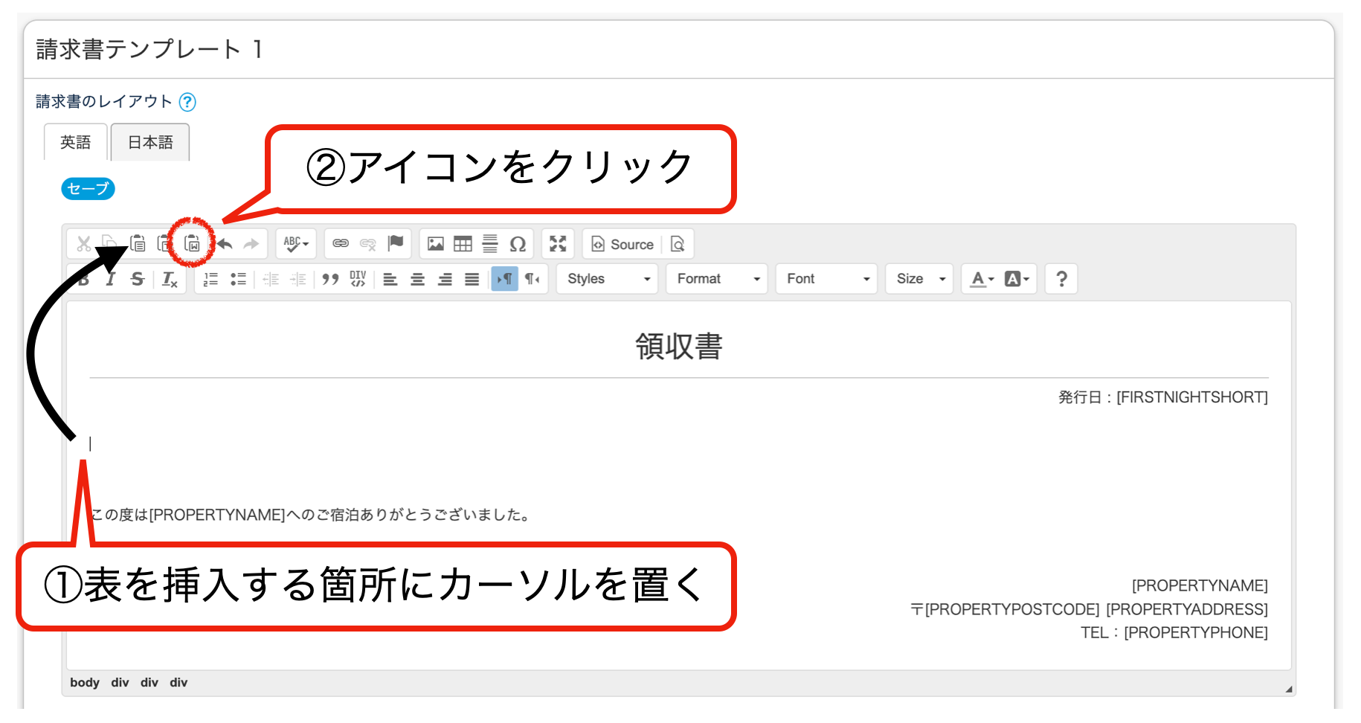Image resolution: width=1361 pixels, height=723 pixels.
Task: Maximize the editor with the fullscreen icon
Action: pyautogui.click(x=558, y=244)
